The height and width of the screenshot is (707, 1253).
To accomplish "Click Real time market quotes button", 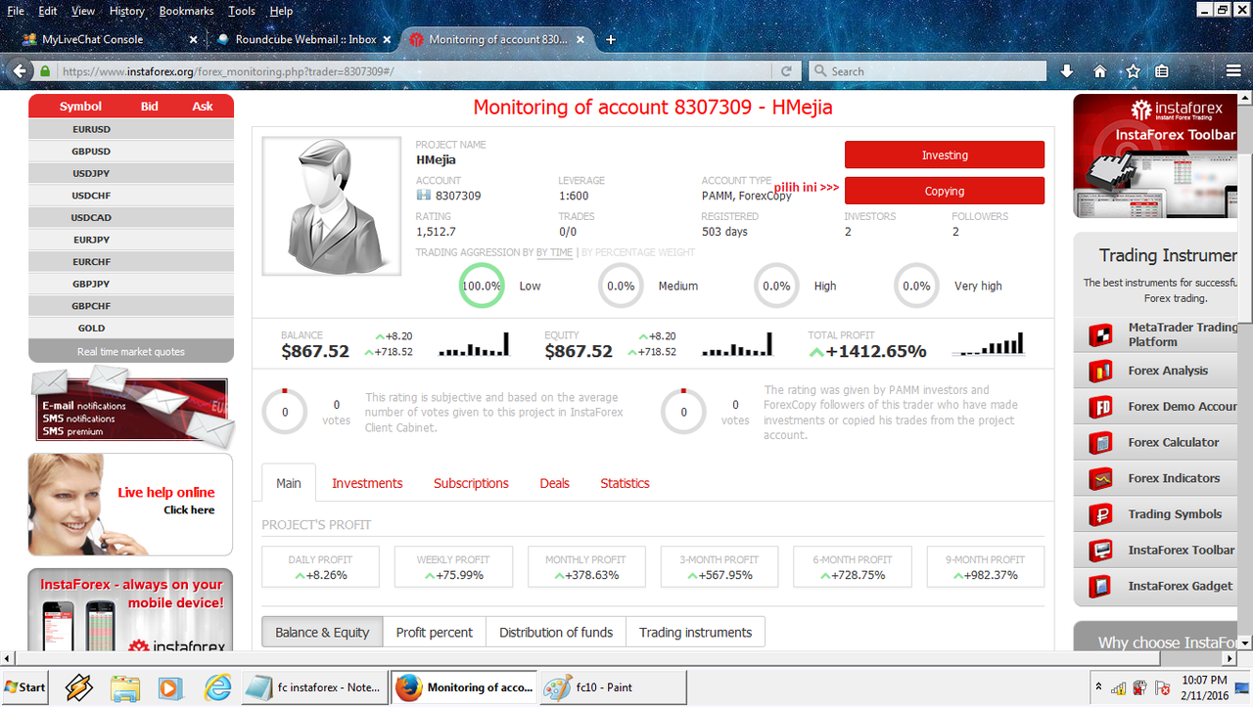I will (131, 351).
